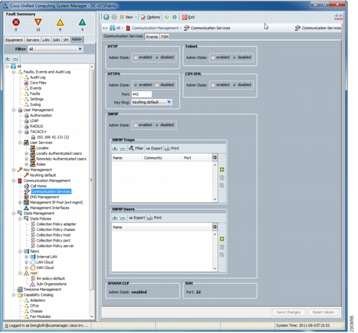
Task: Click the major faults orange icon
Action: coord(38,22)
